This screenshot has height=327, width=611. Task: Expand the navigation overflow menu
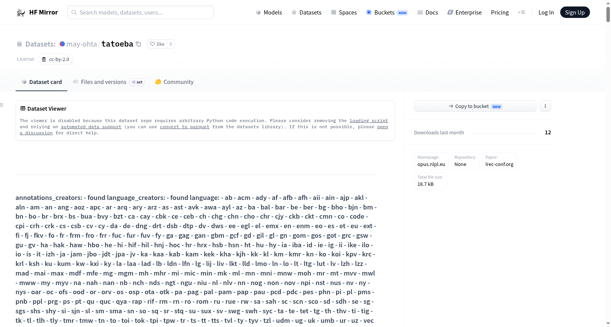point(521,13)
